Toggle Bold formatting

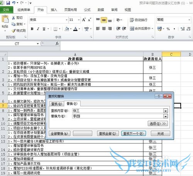[32, 29]
